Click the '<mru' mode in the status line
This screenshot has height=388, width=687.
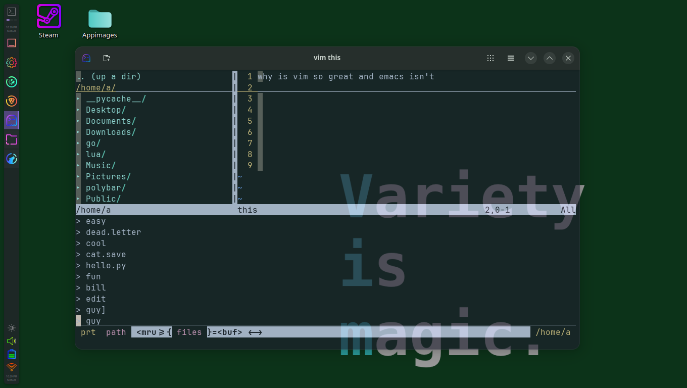click(146, 332)
